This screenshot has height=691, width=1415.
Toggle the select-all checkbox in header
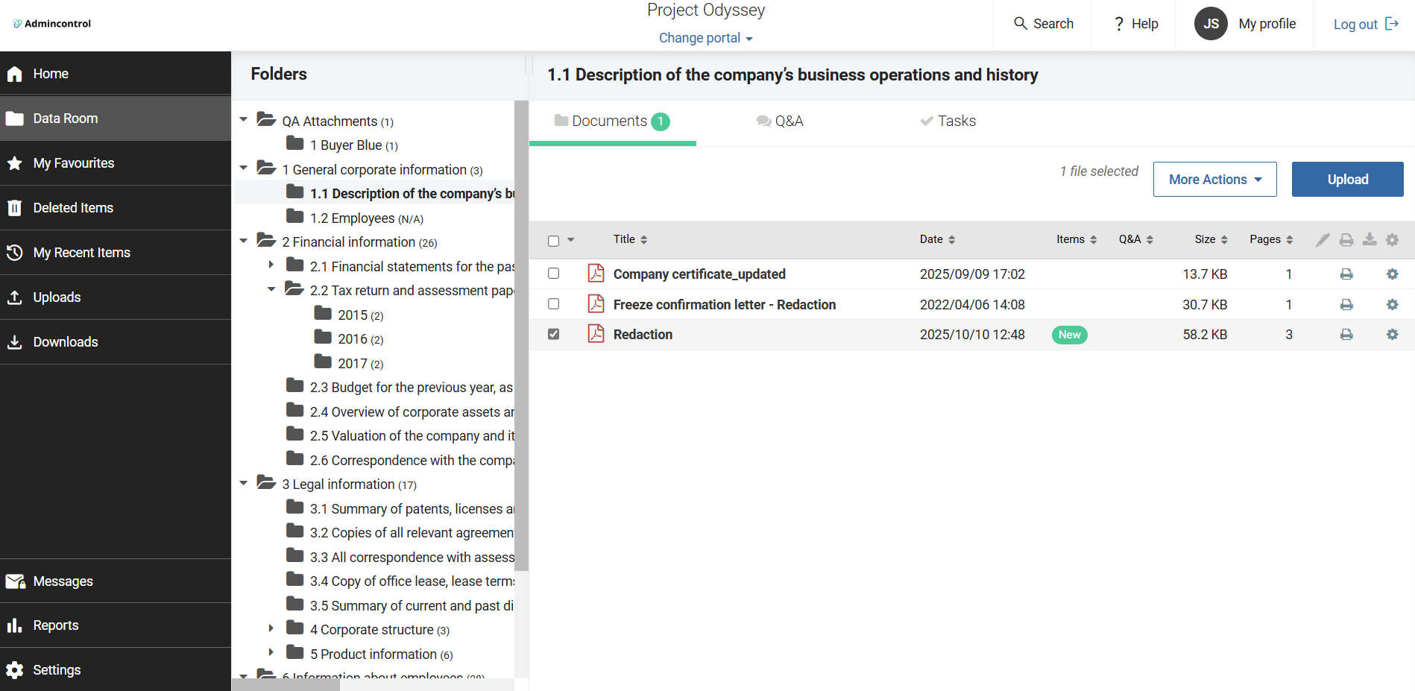553,241
